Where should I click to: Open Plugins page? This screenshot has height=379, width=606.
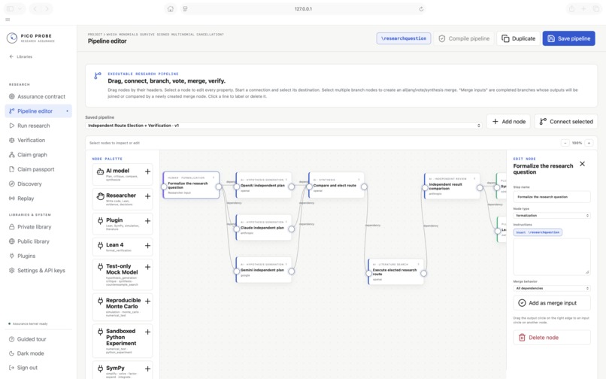click(x=38, y=256)
